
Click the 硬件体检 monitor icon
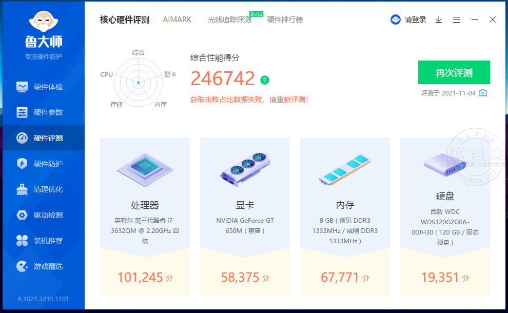coord(22,87)
